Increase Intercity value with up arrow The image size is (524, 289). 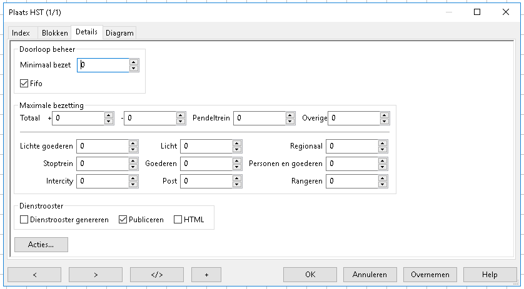click(x=133, y=178)
